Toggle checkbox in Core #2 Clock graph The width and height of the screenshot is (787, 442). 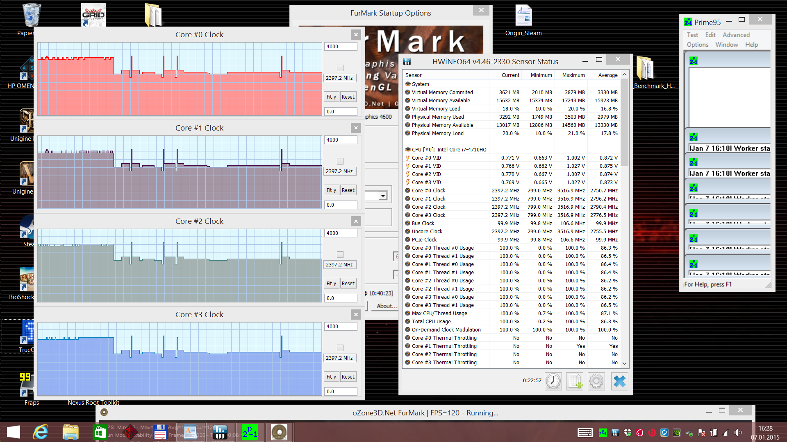340,255
